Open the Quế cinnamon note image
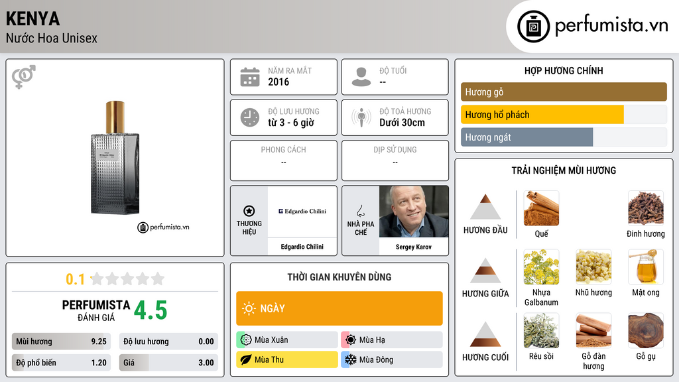Viewport: 679px width, 382px height. click(541, 208)
